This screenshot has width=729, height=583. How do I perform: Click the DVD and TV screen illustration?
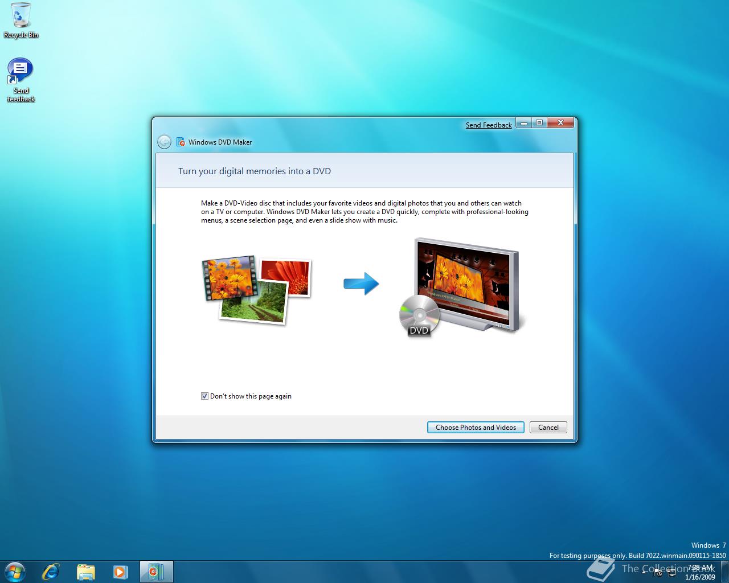pos(461,288)
